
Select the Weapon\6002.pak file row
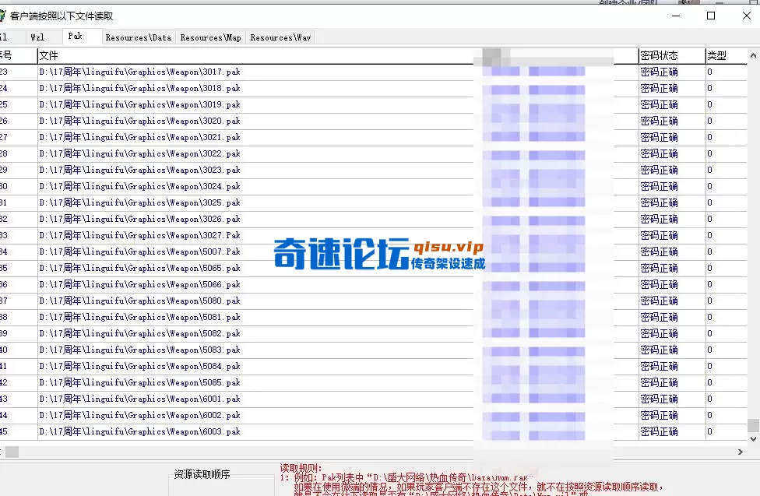(x=373, y=416)
